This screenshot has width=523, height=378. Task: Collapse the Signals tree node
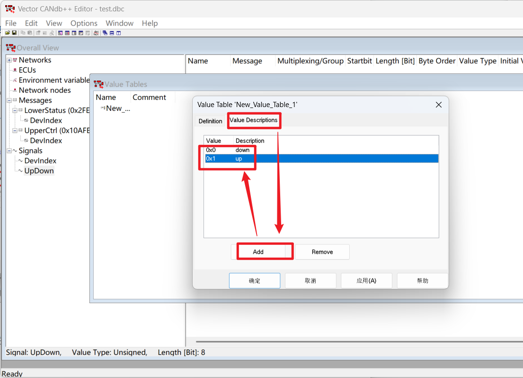coord(9,151)
